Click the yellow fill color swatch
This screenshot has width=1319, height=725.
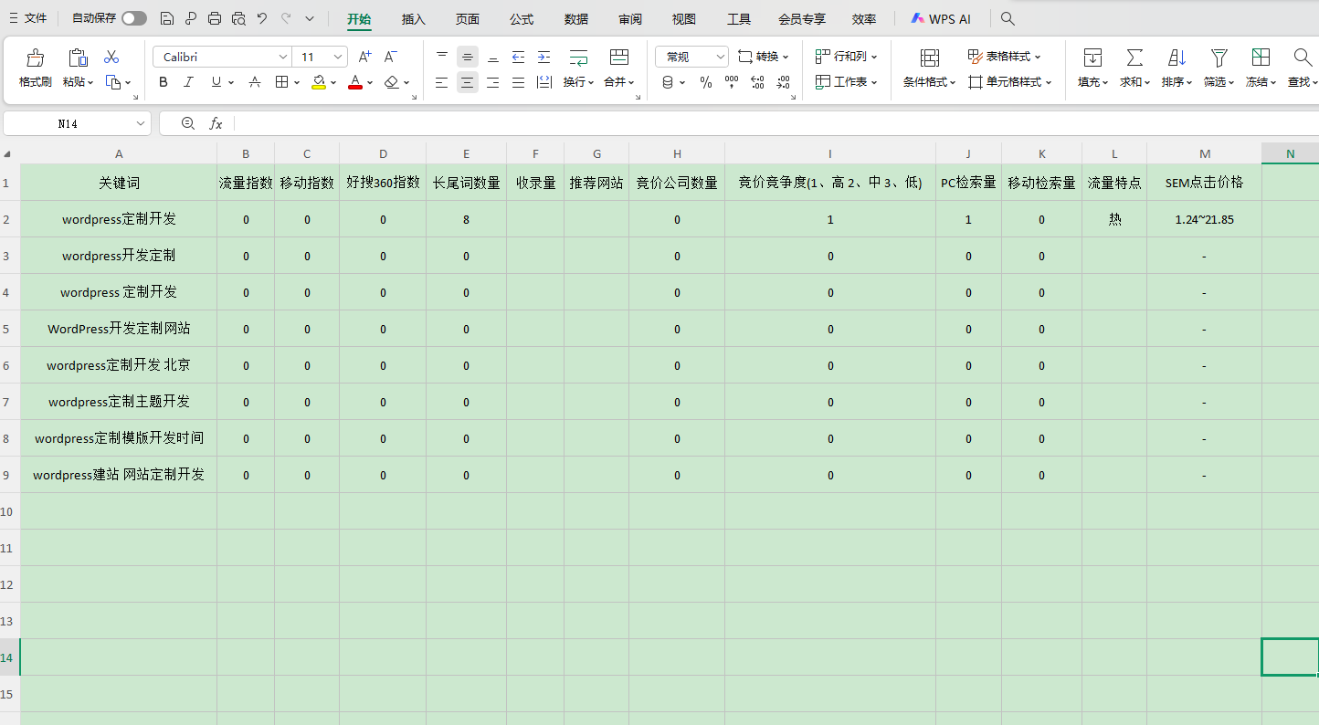tap(318, 82)
